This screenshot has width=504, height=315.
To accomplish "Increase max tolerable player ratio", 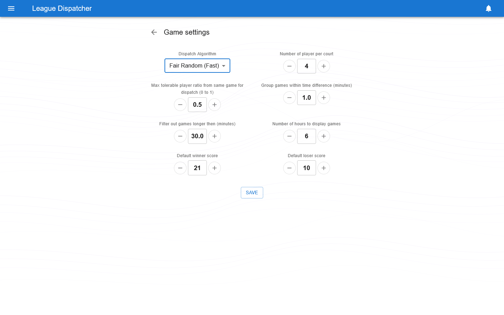I will click(215, 105).
